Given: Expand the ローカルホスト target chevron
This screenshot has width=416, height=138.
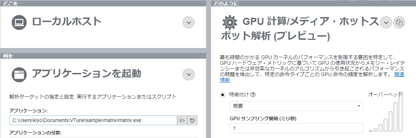Looking at the screenshot, I should pos(189,22).
